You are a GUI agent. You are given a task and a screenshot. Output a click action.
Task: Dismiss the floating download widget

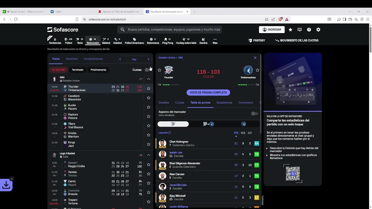[11, 179]
